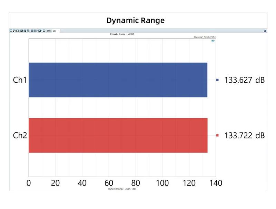Select the four-arrows pan icon in the toolbar
The width and height of the screenshot is (276, 209).
(x=25, y=31)
